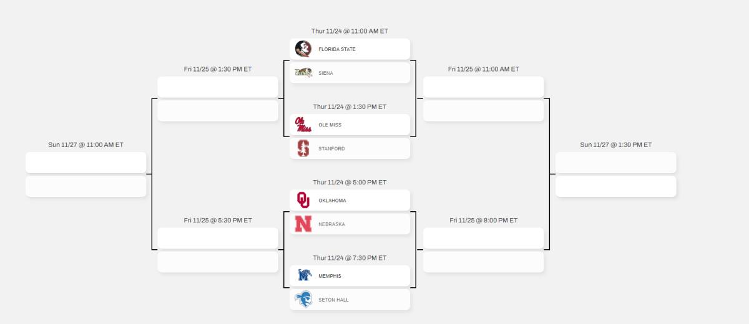Image resolution: width=749 pixels, height=324 pixels.
Task: Click top slot of Fri 1:30 PM game
Action: [x=217, y=87]
